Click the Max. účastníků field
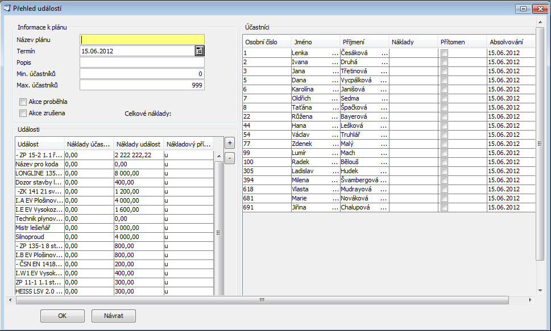This screenshot has height=331, width=551. [142, 85]
